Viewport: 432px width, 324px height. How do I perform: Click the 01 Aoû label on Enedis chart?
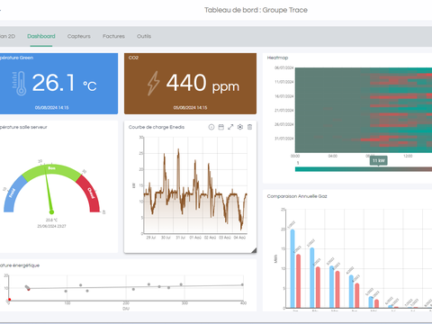(x=195, y=238)
